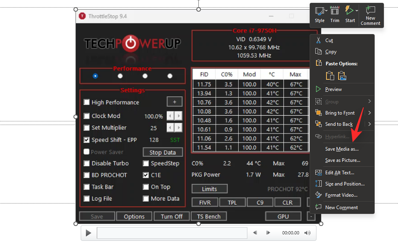The height and width of the screenshot is (248, 398).
Task: Click the Cut icon in the context menu
Action: [x=318, y=40]
